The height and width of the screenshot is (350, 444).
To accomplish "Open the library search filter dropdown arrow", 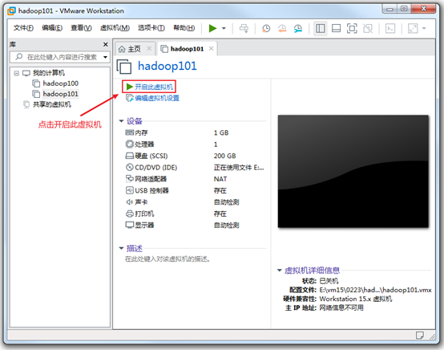I will [105, 57].
